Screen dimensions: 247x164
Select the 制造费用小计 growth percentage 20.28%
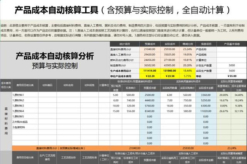(x=187, y=65)
